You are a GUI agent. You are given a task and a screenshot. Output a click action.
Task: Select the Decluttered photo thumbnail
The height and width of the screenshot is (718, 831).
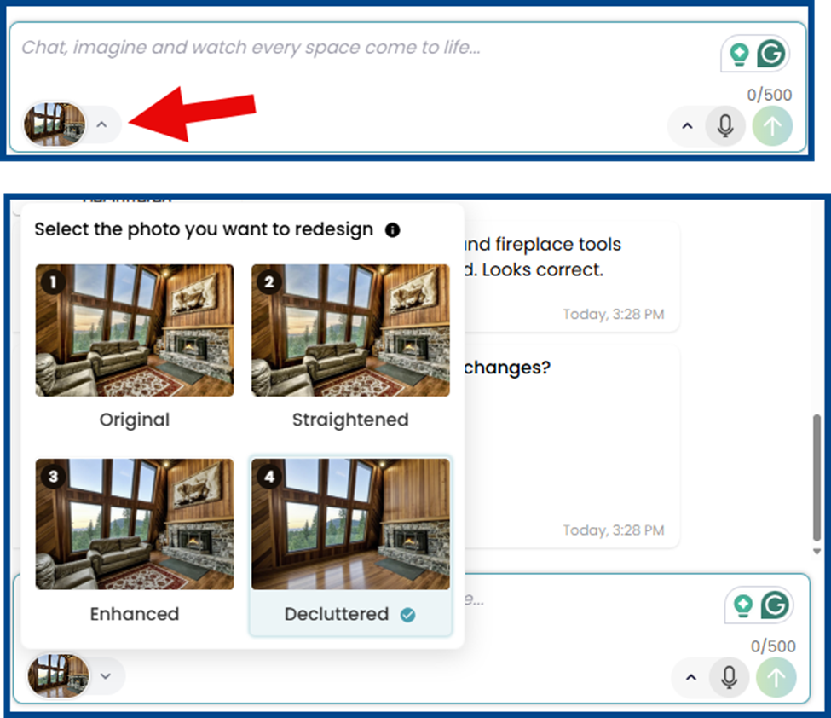click(x=350, y=524)
